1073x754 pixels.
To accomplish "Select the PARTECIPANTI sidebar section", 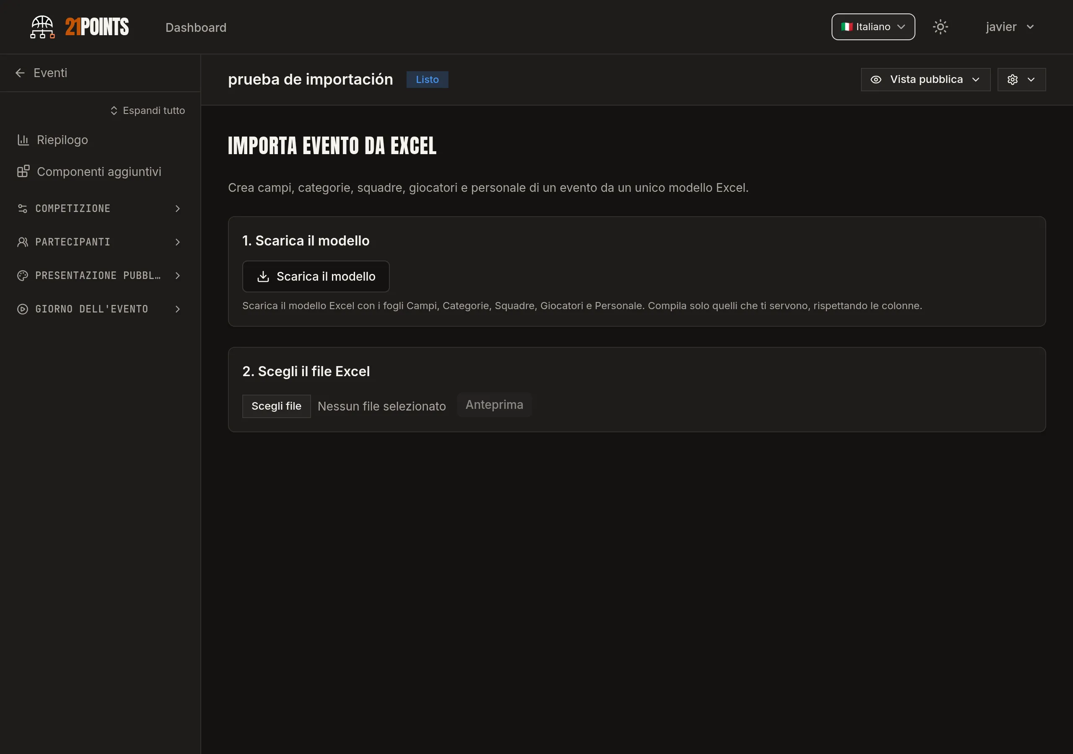I will click(100, 242).
